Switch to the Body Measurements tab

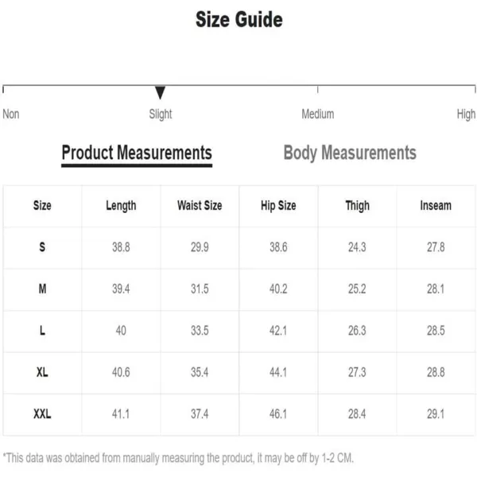click(x=350, y=153)
